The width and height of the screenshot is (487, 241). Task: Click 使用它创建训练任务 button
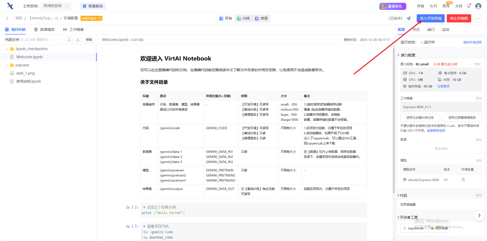click(x=420, y=118)
